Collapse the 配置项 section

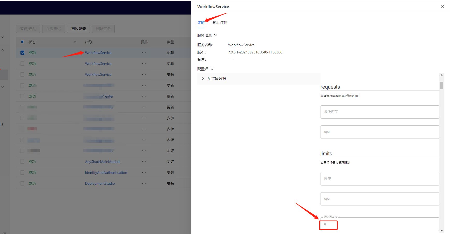212,69
